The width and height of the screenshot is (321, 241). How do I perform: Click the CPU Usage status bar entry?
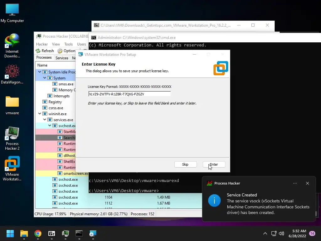pyautogui.click(x=50, y=214)
